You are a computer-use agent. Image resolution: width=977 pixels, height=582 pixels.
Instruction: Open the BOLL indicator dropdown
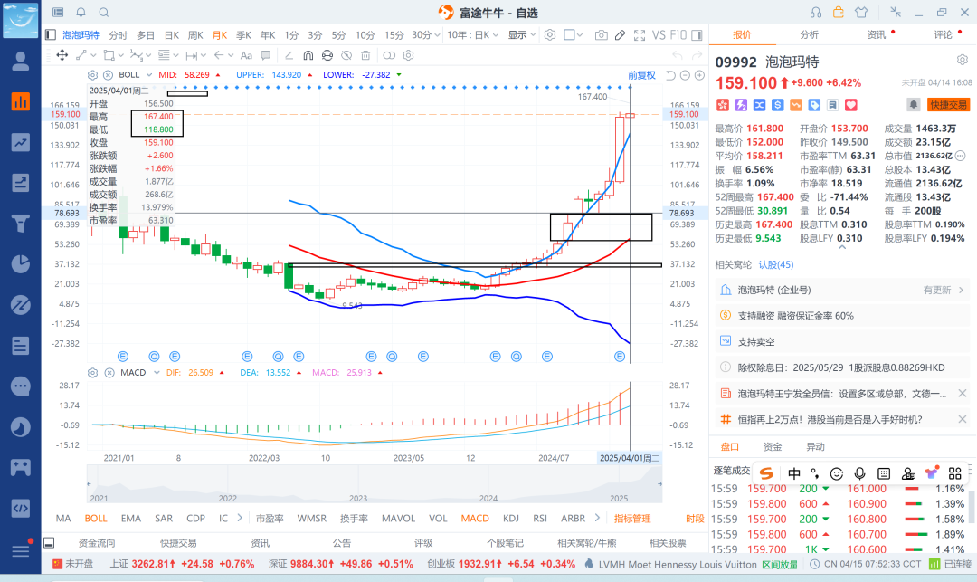tap(149, 75)
